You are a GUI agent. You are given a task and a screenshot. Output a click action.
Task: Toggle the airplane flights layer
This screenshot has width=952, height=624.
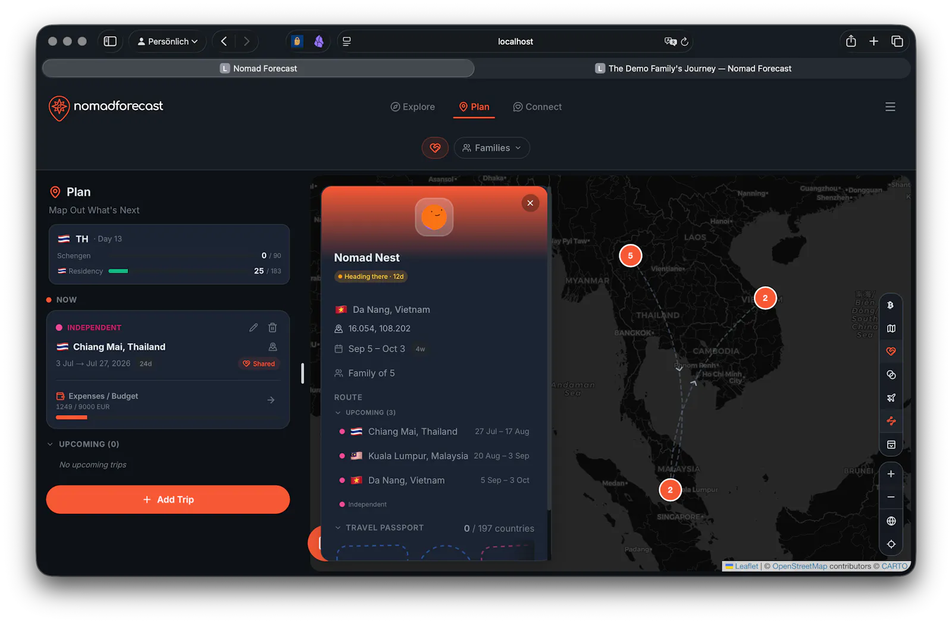tap(891, 398)
